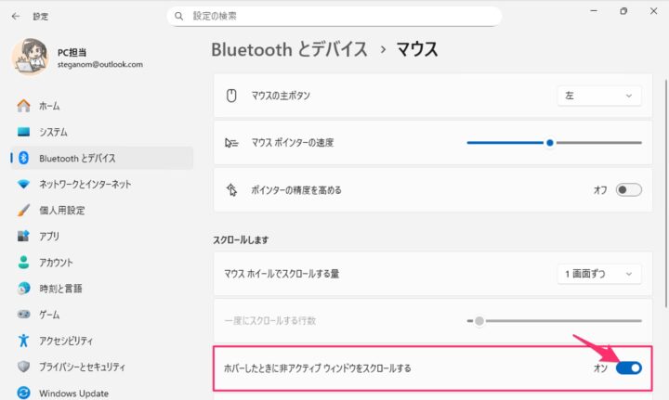Select the システム monitor icon
Viewport: 669px width, 400px height.
[x=24, y=132]
